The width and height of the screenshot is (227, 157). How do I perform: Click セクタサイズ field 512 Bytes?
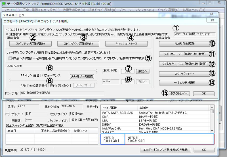pyautogui.click(x=80, y=114)
